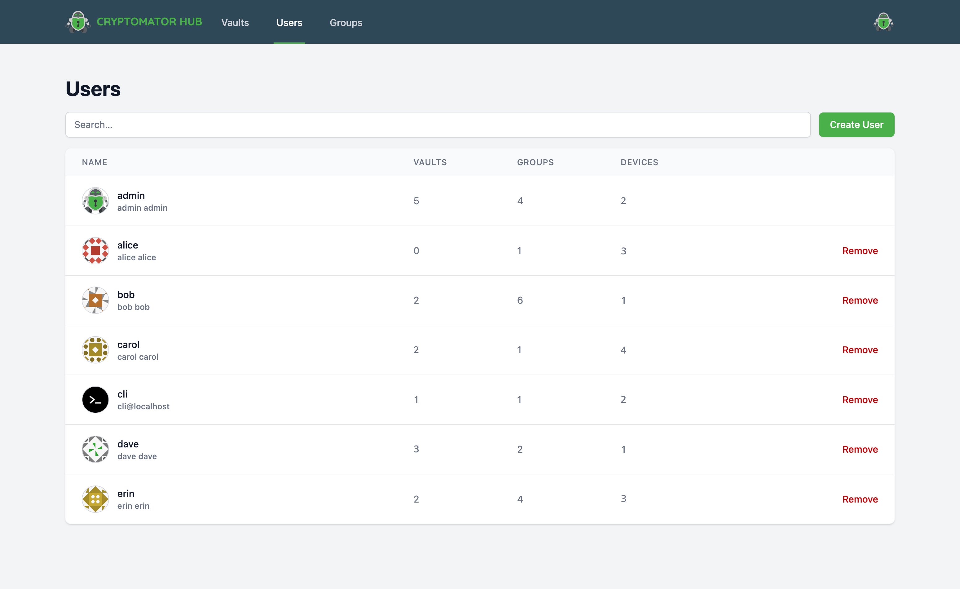The image size is (960, 589).
Task: Open the profile avatar in top right corner
Action: 884,22
